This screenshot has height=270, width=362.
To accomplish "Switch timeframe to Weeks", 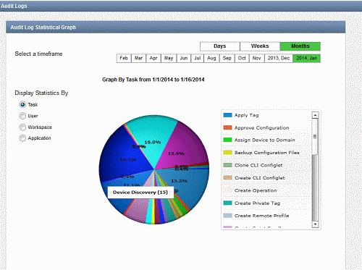I will [x=260, y=46].
